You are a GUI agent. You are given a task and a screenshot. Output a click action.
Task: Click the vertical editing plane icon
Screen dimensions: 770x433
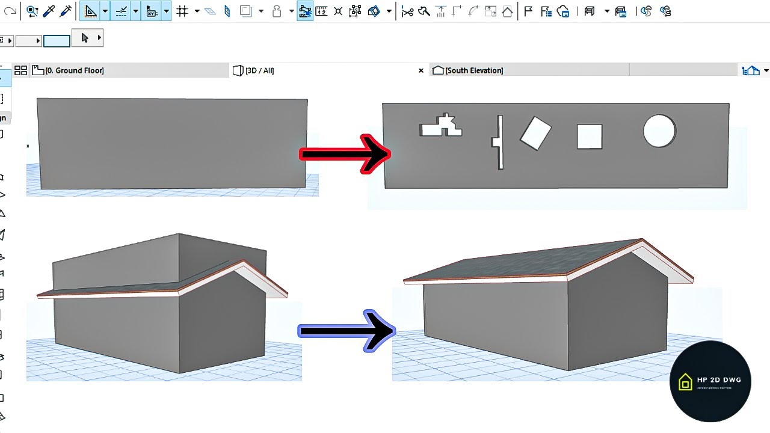[x=227, y=11]
